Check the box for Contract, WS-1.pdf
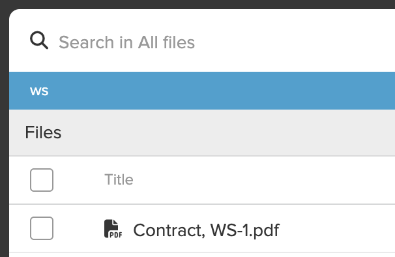 42,228
